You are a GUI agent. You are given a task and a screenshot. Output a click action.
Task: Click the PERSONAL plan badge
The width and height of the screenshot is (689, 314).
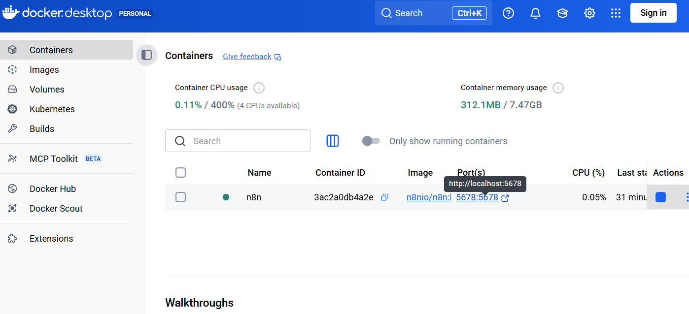point(135,13)
